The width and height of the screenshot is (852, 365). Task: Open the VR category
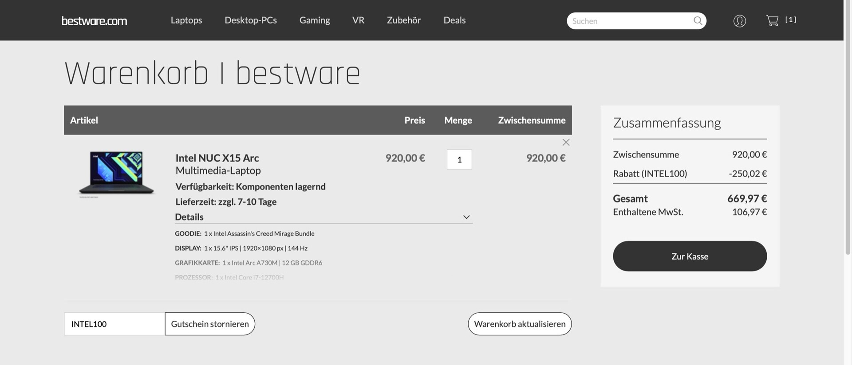(358, 20)
